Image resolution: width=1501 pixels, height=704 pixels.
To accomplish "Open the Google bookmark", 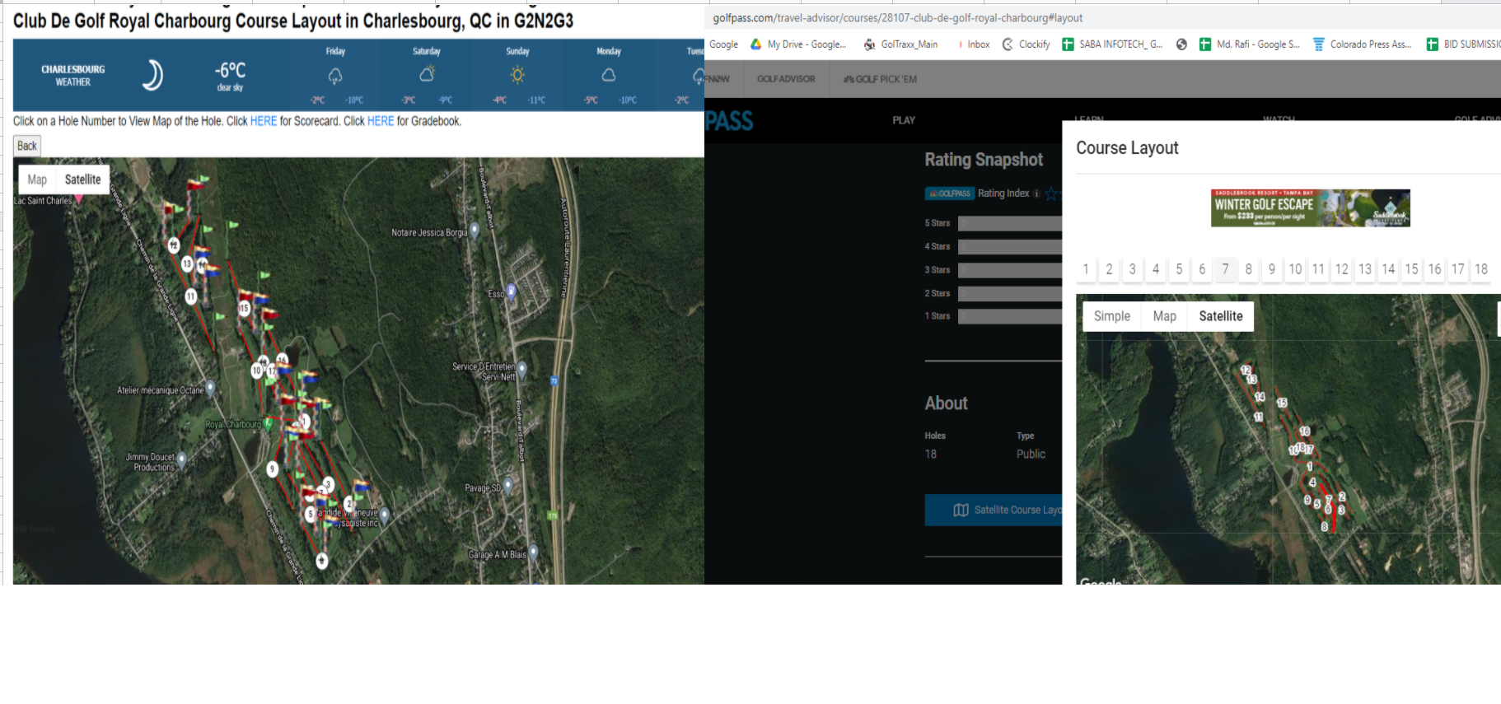I will click(723, 44).
